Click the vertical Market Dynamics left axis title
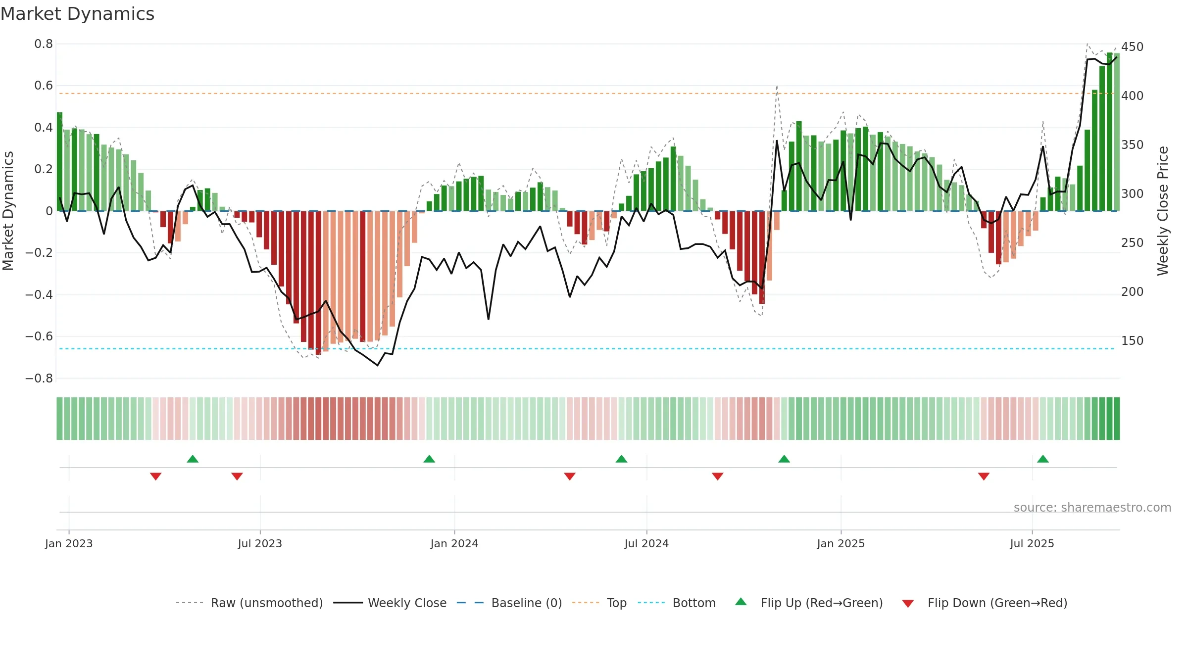 (x=8, y=210)
